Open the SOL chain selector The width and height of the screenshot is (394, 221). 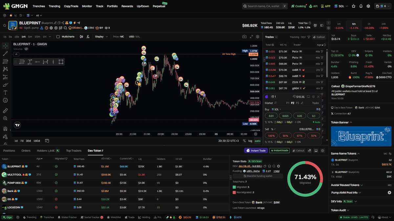click(341, 6)
